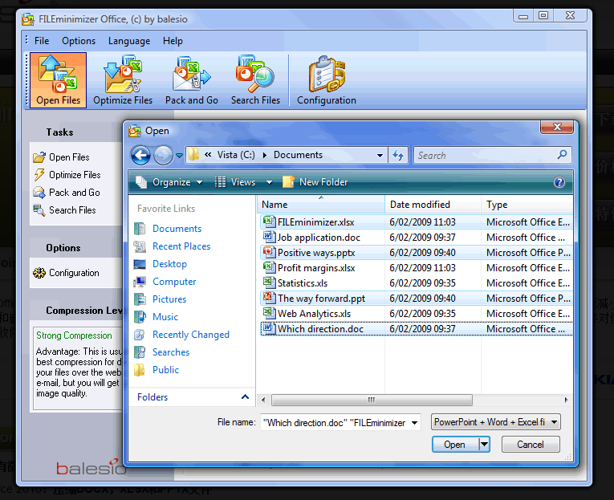Open Configuration under Options panel
The width and height of the screenshot is (614, 500).
[66, 273]
